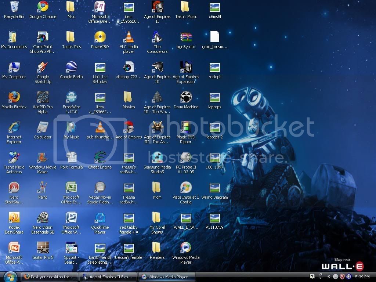Select the Microsoft Office Word shortcut
The image size is (376, 282).
[71, 217]
